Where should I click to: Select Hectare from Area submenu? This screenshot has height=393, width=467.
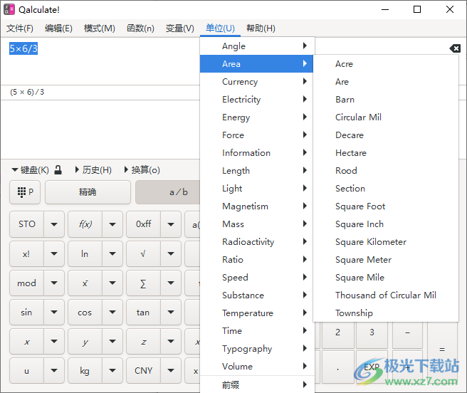pyautogui.click(x=386, y=152)
